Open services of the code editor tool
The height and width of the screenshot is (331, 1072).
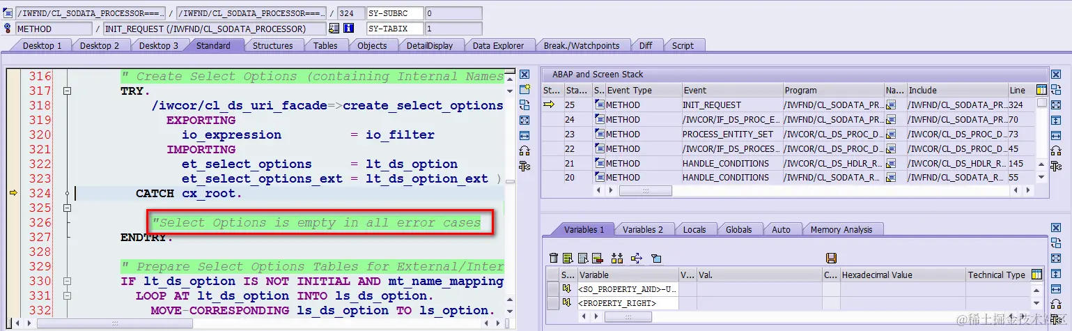point(525,151)
